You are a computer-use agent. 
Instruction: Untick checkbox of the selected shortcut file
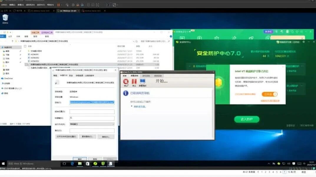[x=26, y=65]
